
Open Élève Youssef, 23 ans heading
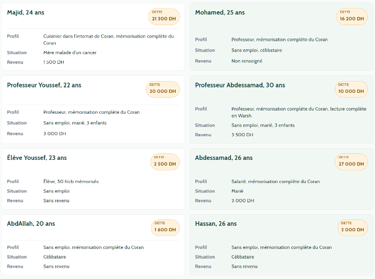(x=37, y=158)
